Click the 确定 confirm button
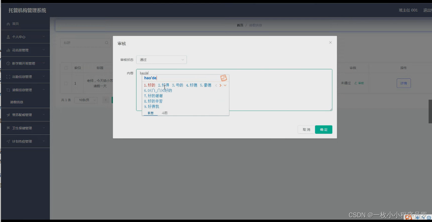432x222 pixels. pos(324,130)
